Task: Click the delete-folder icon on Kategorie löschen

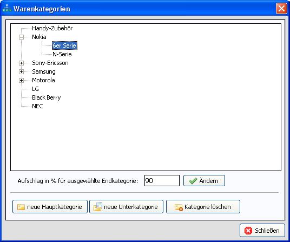Action: click(179, 207)
